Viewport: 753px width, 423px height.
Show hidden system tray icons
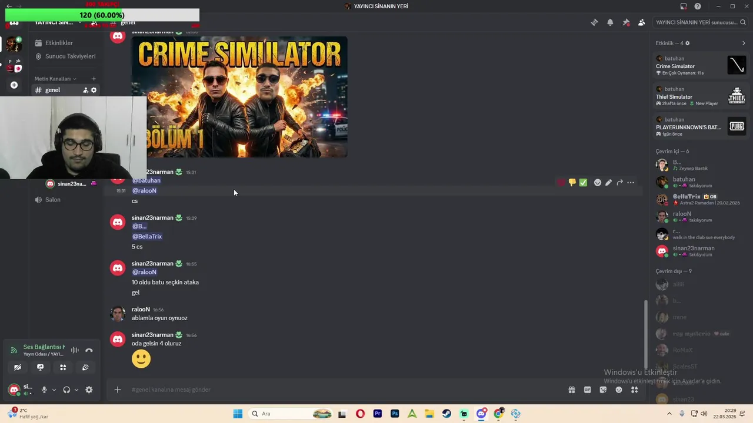click(669, 414)
